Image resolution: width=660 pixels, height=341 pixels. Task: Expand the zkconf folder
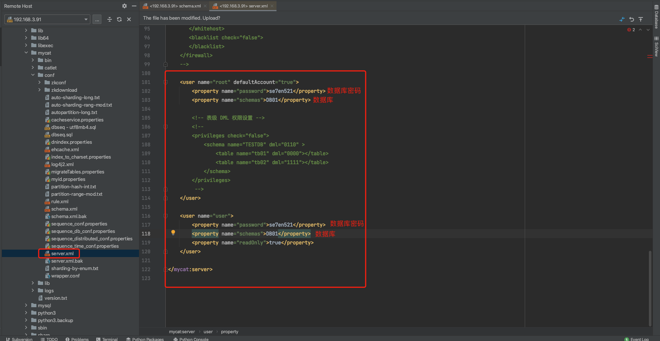point(39,82)
